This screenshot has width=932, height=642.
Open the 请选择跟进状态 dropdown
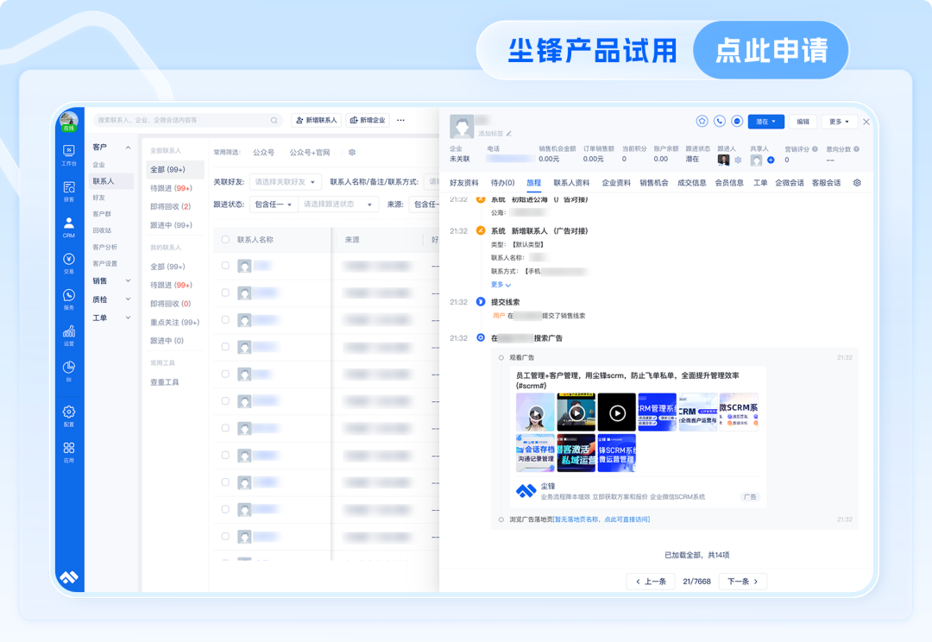pyautogui.click(x=338, y=205)
